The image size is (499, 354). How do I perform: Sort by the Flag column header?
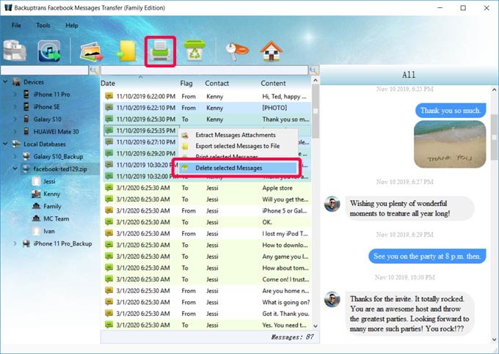pos(186,84)
